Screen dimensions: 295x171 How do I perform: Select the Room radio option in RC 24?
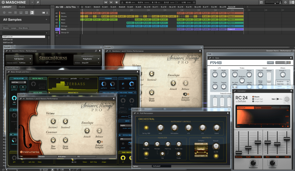coord(254,97)
